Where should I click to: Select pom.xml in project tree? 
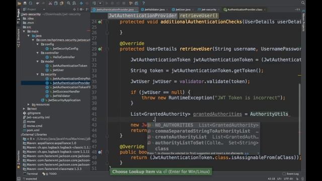(x=33, y=130)
